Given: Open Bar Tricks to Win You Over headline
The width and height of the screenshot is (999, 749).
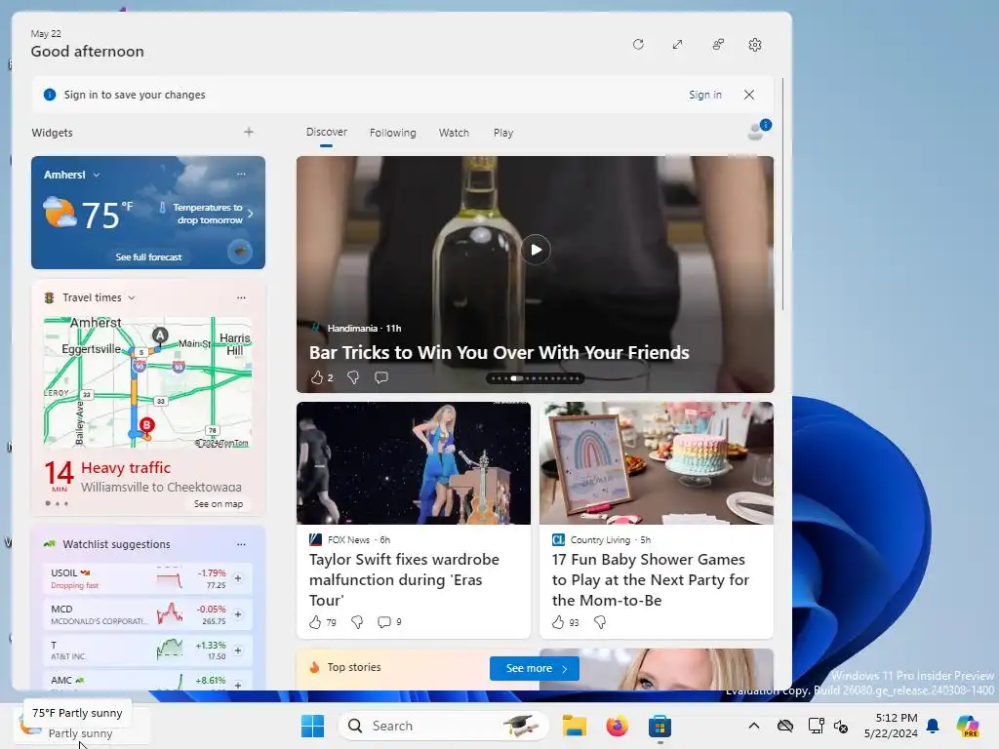Looking at the screenshot, I should tap(499, 353).
